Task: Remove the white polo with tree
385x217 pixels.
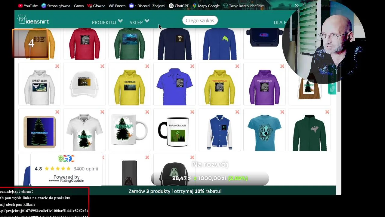Action: pos(102,112)
